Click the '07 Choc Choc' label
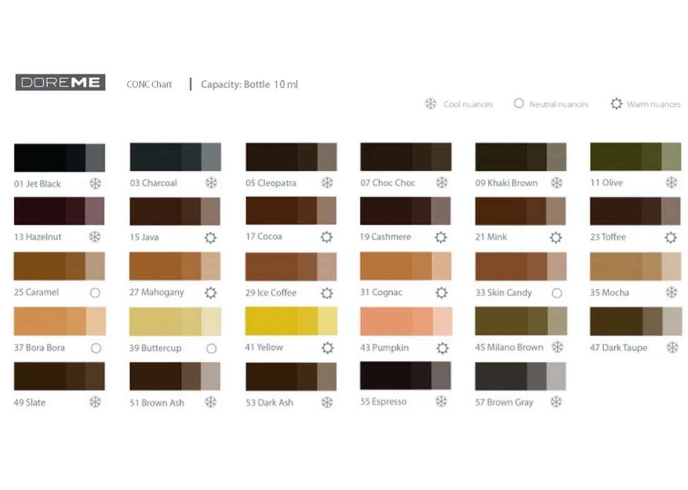The height and width of the screenshot is (490, 688). (x=388, y=183)
